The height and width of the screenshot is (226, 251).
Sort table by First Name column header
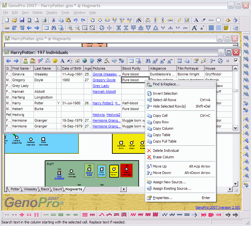22,68
